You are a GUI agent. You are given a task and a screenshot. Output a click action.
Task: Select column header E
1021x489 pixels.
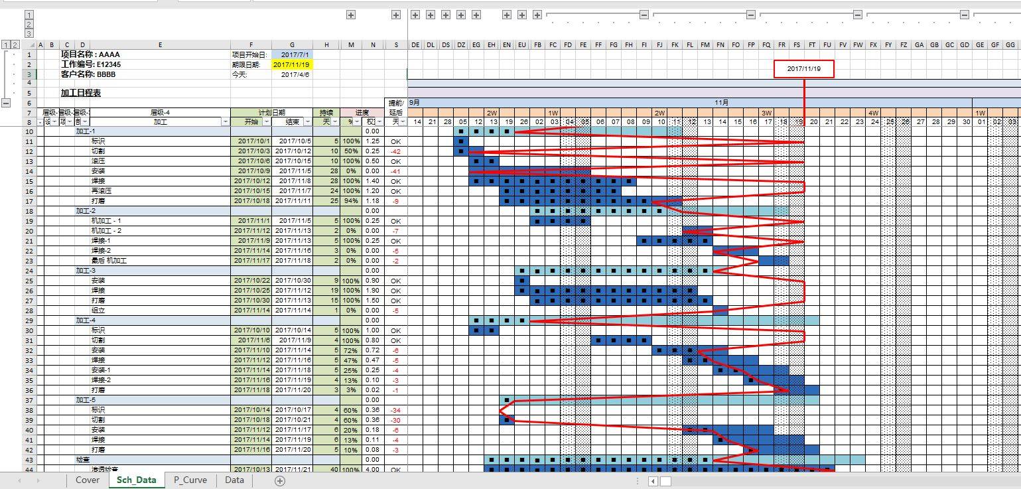coord(160,45)
